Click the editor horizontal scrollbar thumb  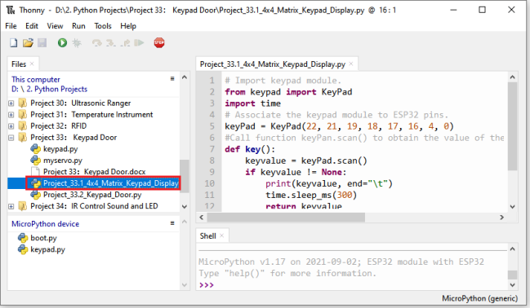[x=286, y=218]
